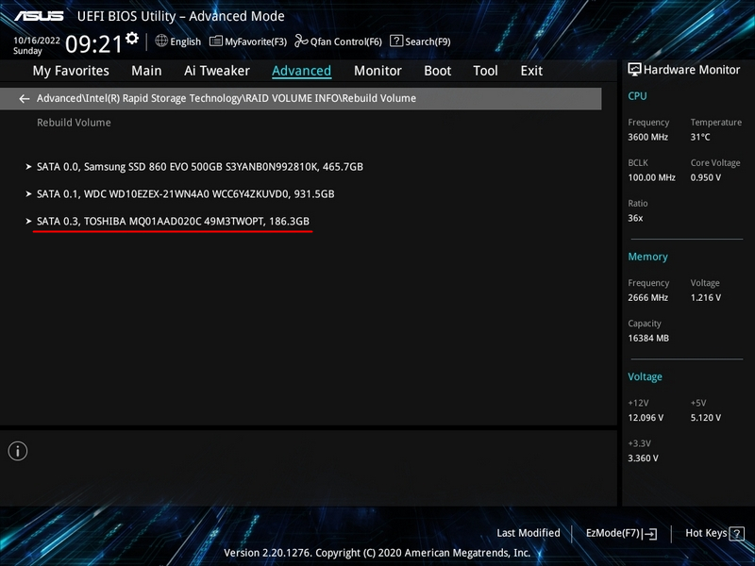Click the Voltage section heading
The image size is (755, 566).
click(x=645, y=376)
